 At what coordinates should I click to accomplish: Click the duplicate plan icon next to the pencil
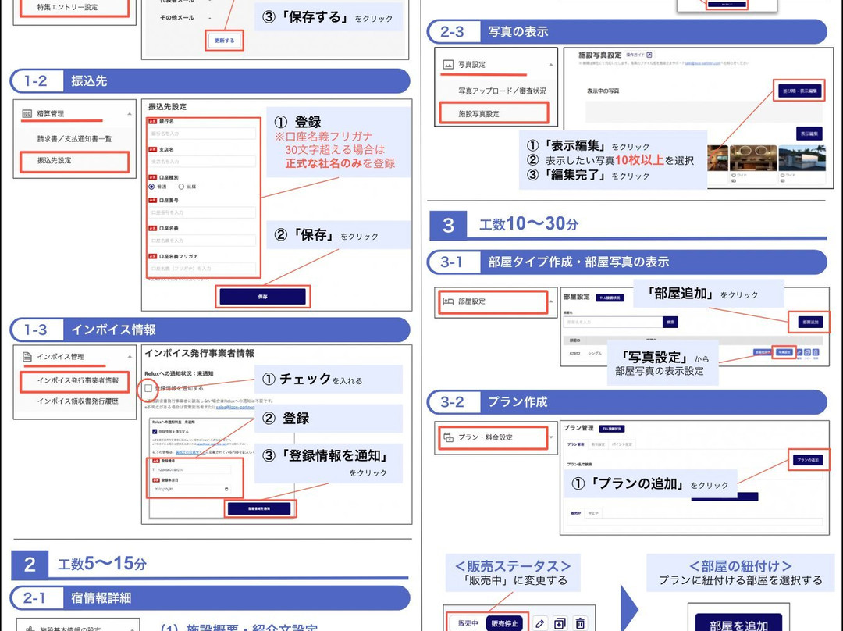(x=559, y=622)
